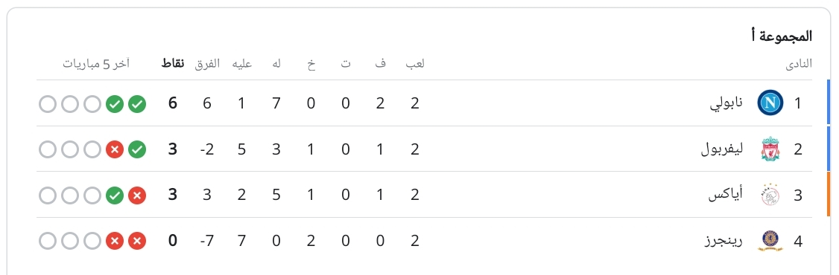Click Ajax's green win checkmark icon
839x275 pixels.
coord(115,195)
